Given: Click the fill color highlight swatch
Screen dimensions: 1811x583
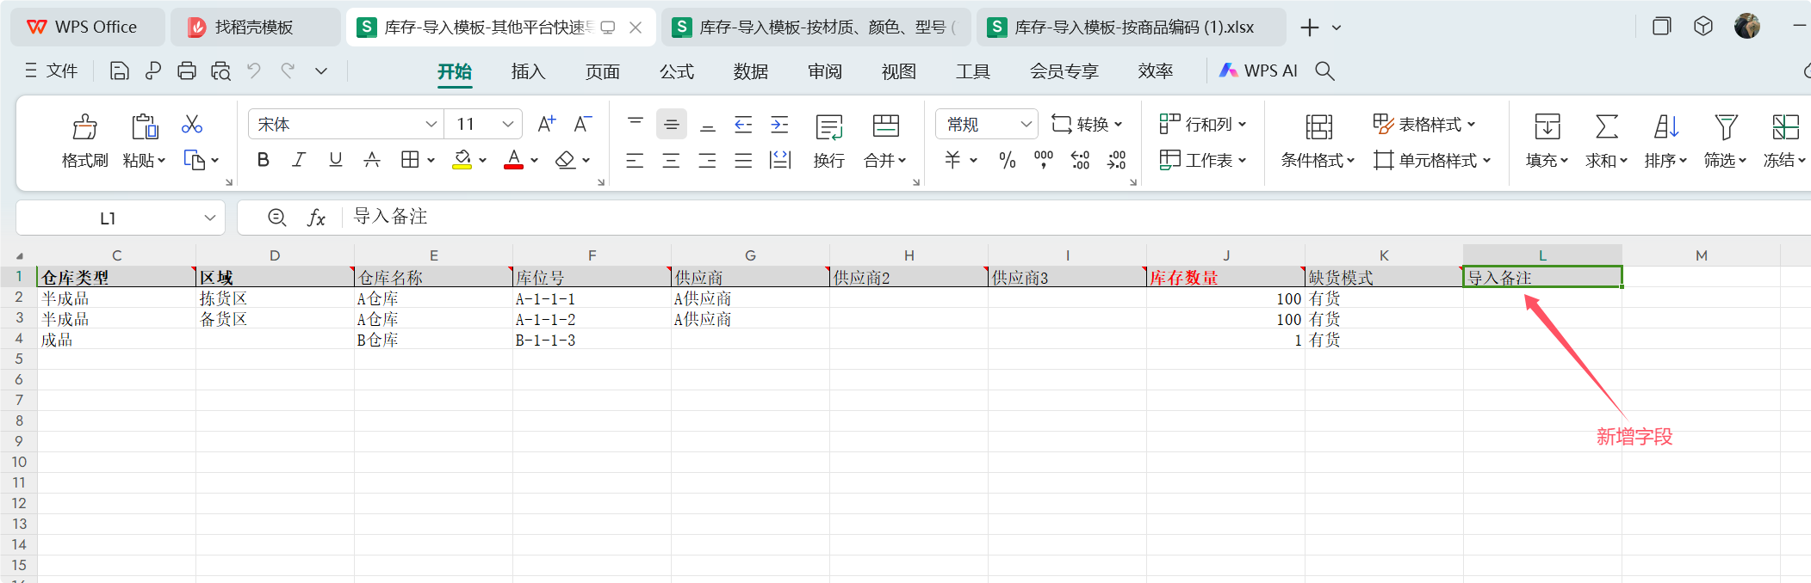Looking at the screenshot, I should point(462,160).
